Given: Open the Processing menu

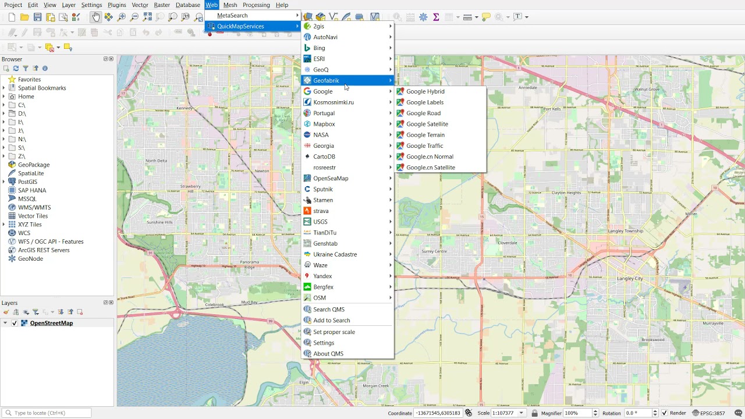Looking at the screenshot, I should point(256,5).
